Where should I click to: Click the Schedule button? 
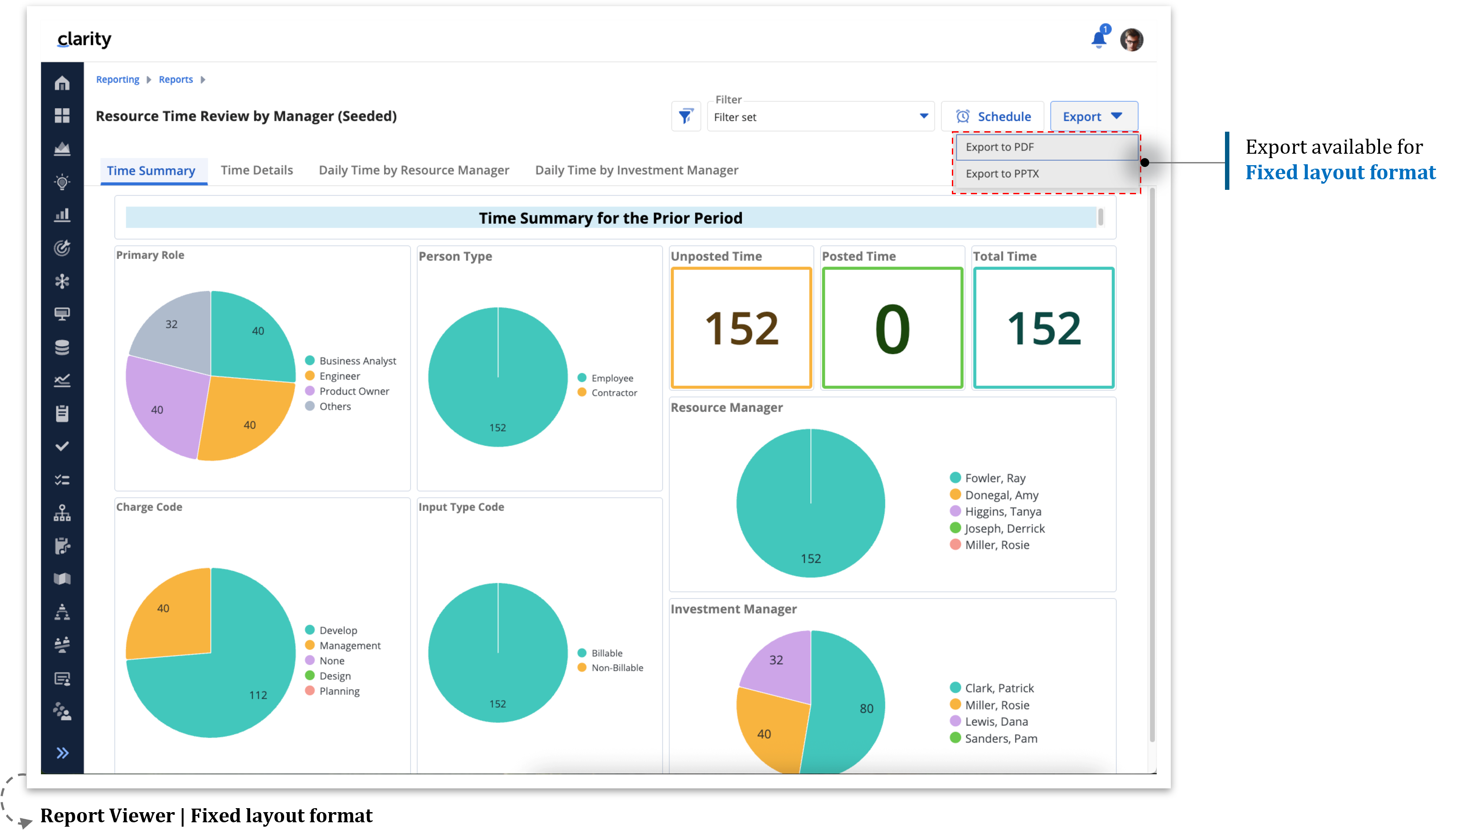993,116
